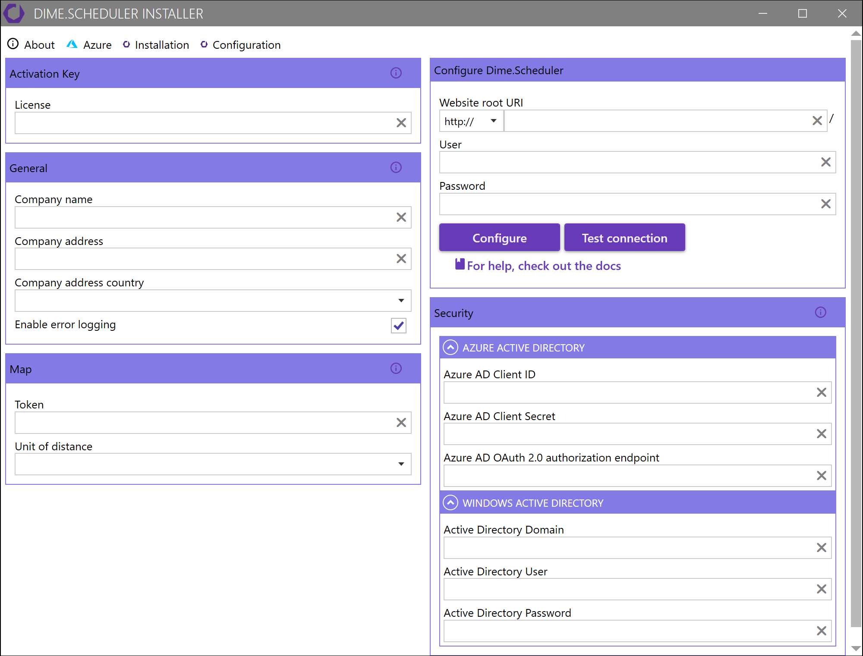Clear the Company address field
The height and width of the screenshot is (656, 863).
401,259
